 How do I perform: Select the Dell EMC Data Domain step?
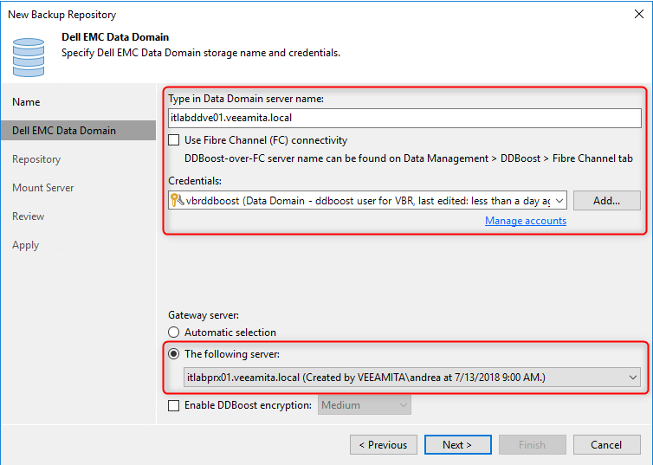pos(78,130)
